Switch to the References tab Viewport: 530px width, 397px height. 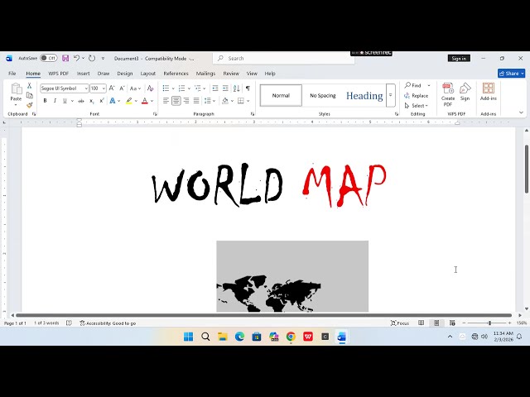click(176, 74)
